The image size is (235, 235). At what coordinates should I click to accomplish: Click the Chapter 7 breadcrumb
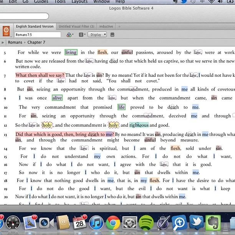point(36,42)
